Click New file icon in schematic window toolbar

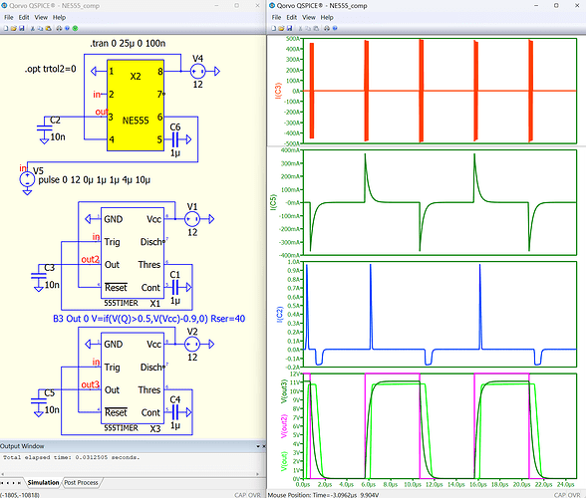[6, 29]
